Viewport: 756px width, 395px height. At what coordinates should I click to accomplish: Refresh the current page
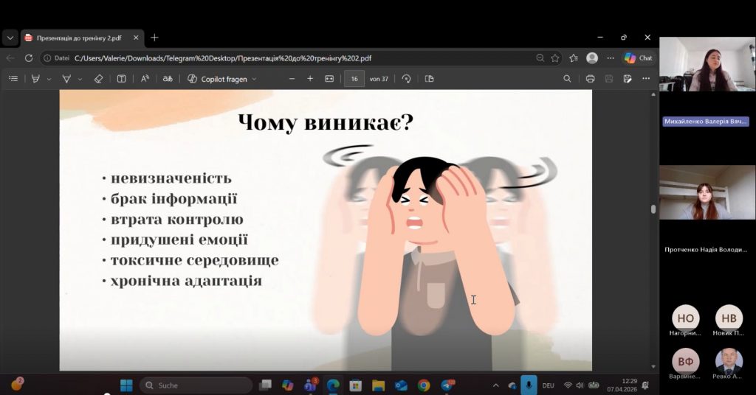pos(29,57)
